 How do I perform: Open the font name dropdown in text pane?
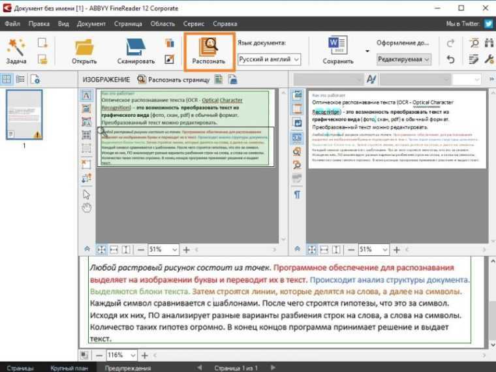[328, 79]
